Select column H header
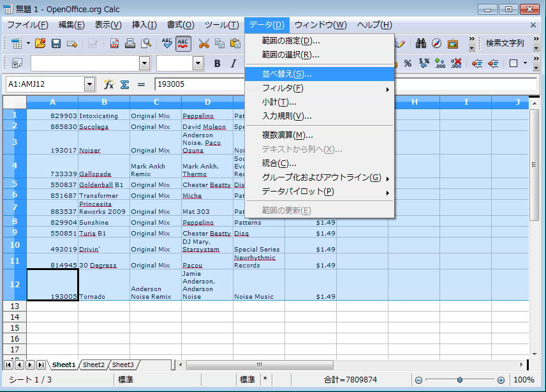The height and width of the screenshot is (392, 546). (415, 102)
